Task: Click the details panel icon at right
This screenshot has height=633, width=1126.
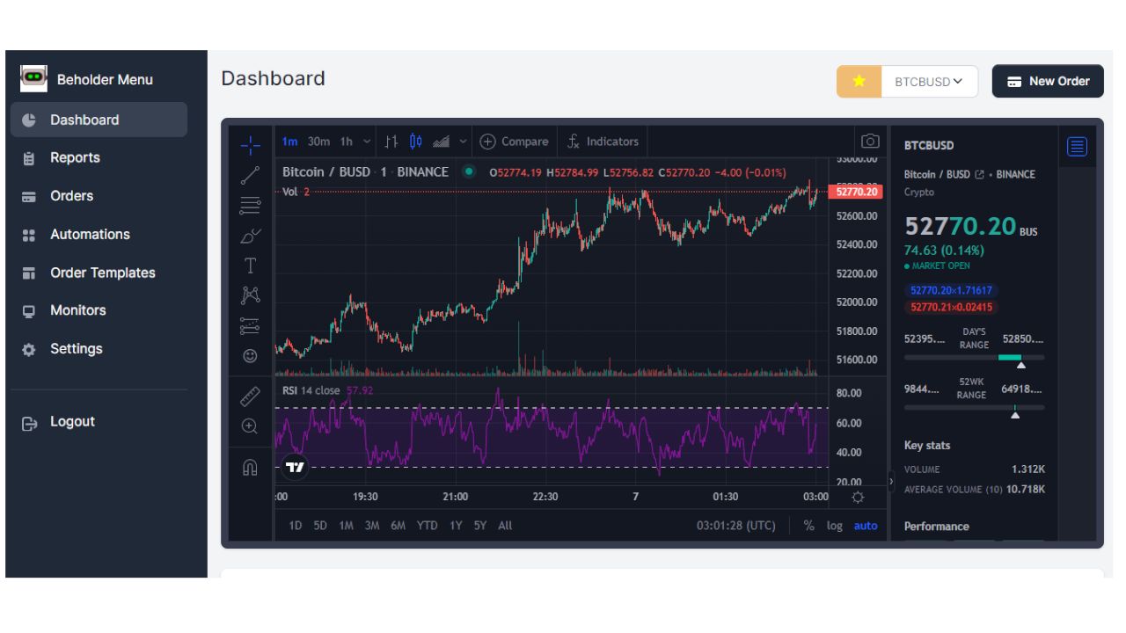Action: (x=1077, y=147)
